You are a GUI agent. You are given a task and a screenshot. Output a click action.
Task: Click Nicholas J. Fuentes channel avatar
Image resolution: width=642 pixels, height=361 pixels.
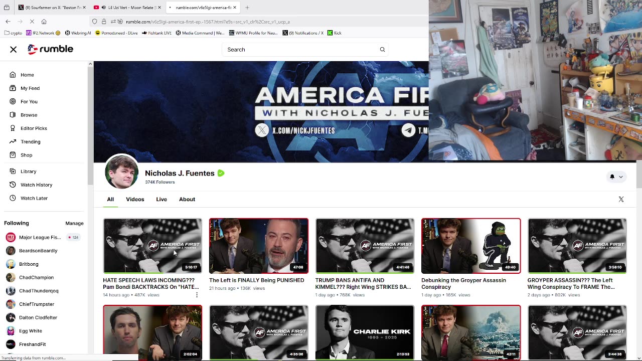(121, 171)
